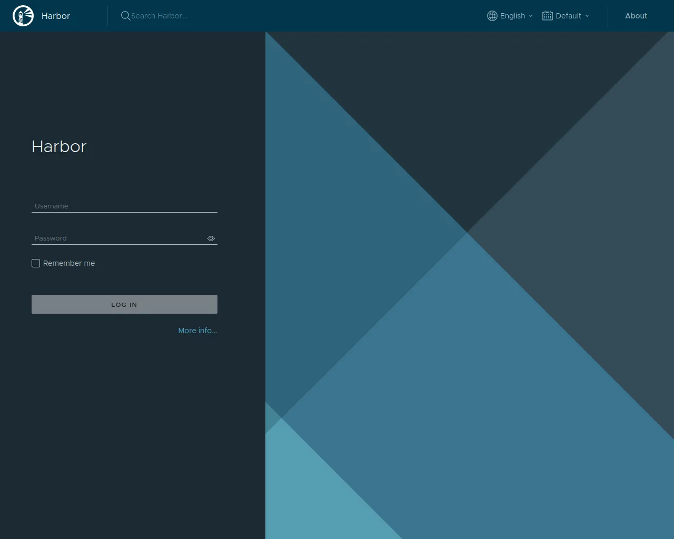The width and height of the screenshot is (674, 539).
Task: Click the large Harbor title above the login form
Action: (x=59, y=146)
